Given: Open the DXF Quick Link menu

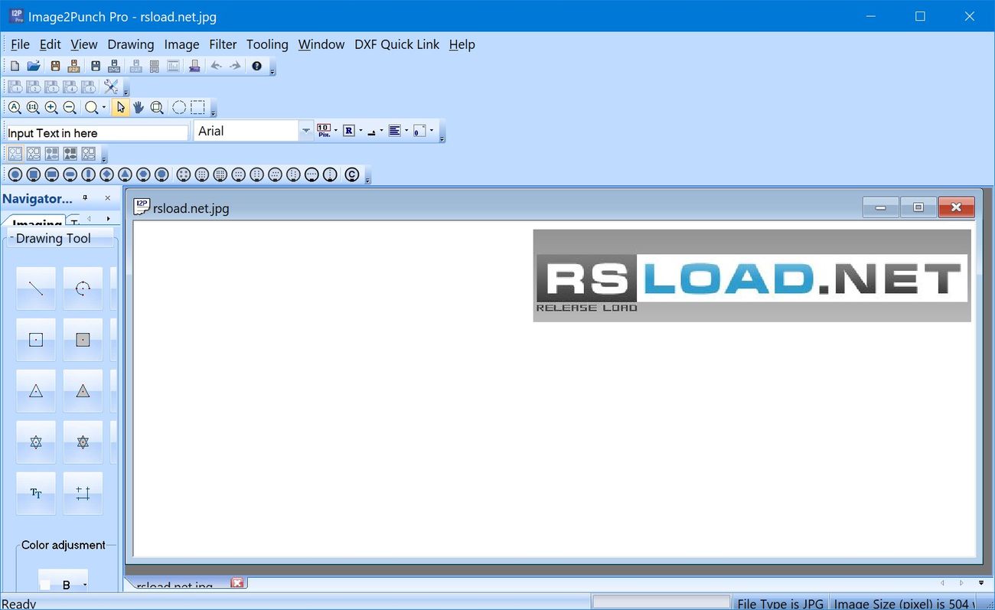Looking at the screenshot, I should [396, 44].
